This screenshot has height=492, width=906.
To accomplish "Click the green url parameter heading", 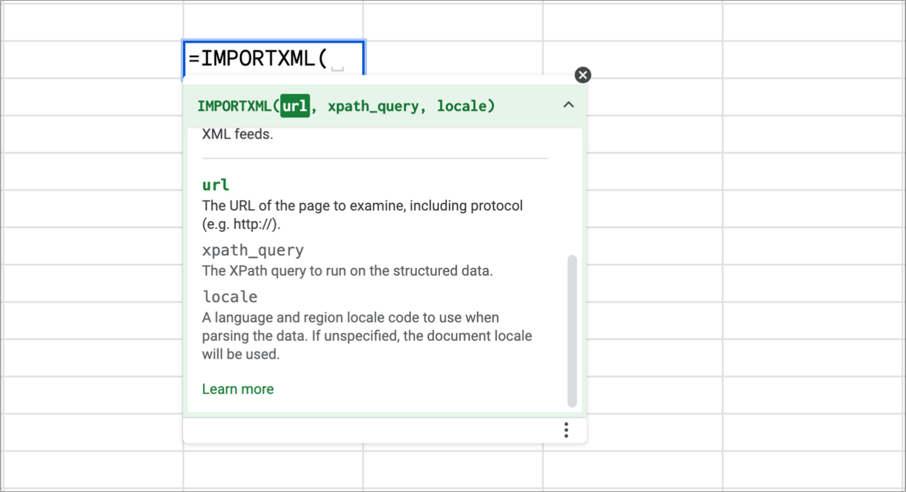I will coord(216,185).
